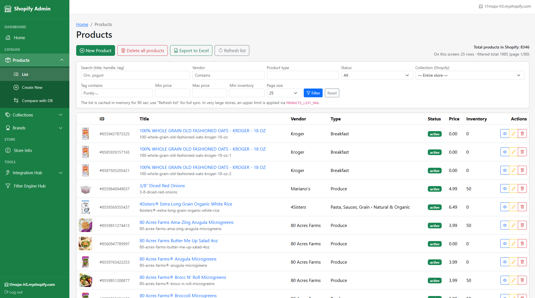Focus the Search title, handle, tag field
Image resolution: width=535 pixels, height=298 pixels.
pyautogui.click(x=135, y=75)
